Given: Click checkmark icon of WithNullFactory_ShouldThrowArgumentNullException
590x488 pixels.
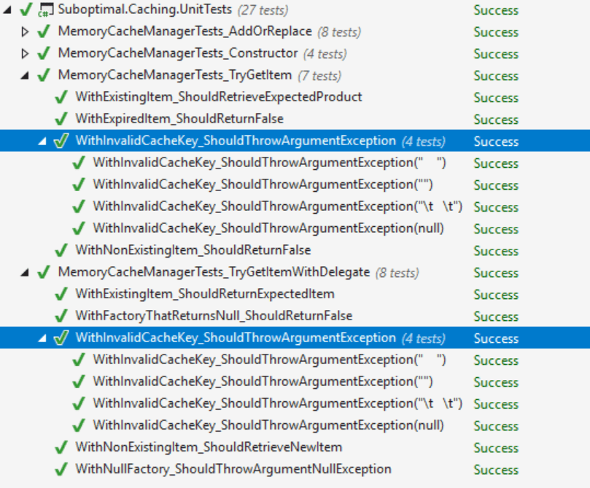Looking at the screenshot, I should tap(61, 469).
